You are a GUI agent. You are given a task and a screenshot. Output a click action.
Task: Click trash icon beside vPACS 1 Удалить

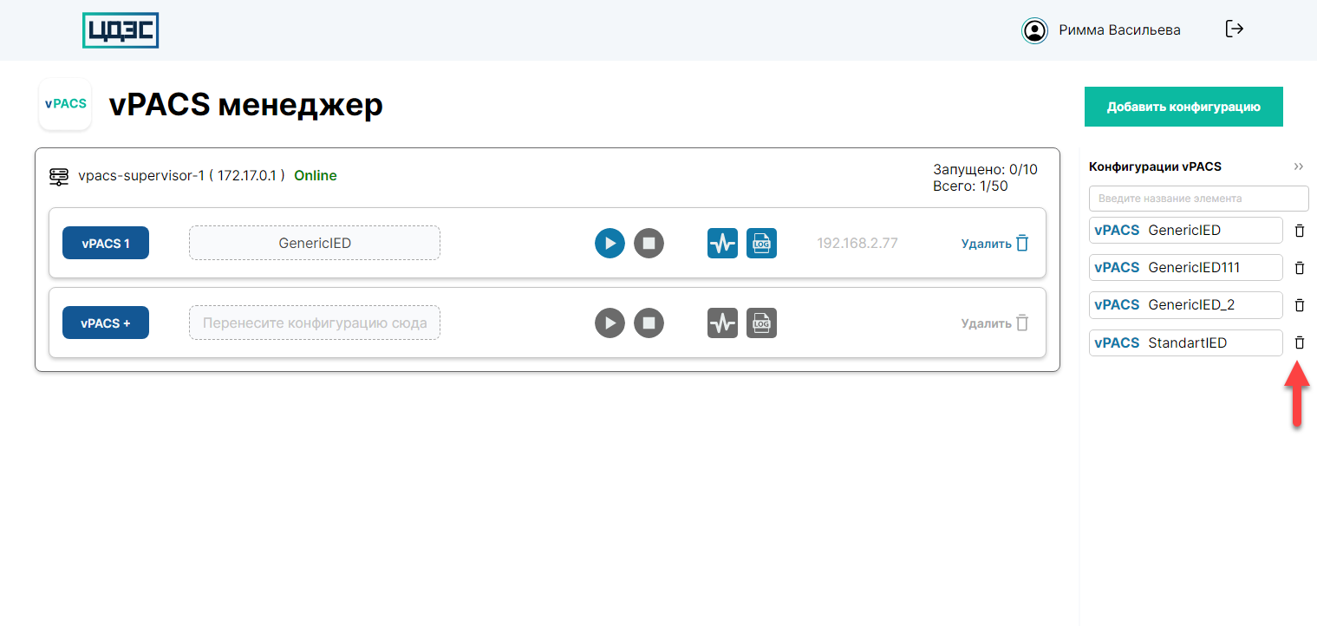pyautogui.click(x=1022, y=244)
